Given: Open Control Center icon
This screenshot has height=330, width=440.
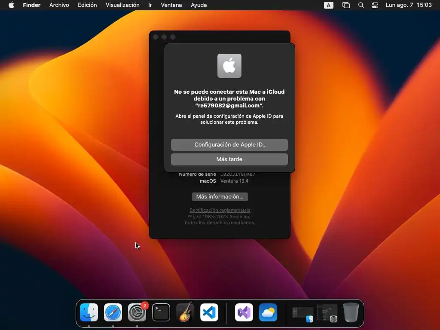Looking at the screenshot, I should click(375, 5).
